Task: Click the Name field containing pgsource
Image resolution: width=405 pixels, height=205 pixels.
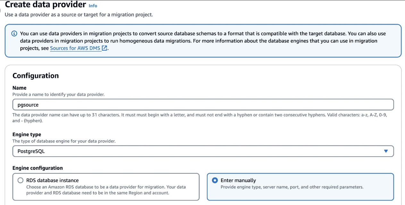Action: (x=203, y=105)
